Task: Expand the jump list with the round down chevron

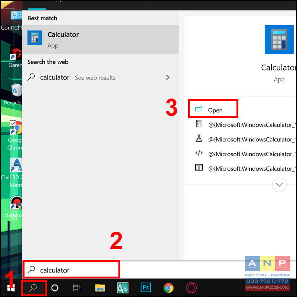Action: pos(279,185)
